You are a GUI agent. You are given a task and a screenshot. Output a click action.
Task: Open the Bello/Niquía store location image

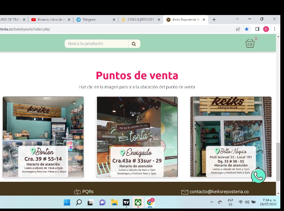[231, 137]
